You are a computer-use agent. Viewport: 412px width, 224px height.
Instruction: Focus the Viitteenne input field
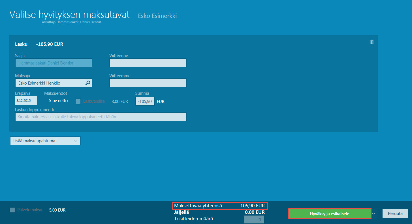click(x=148, y=63)
